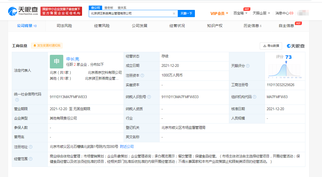Open the 自主信息 tab
This screenshot has width=322, height=177.
pyautogui.click(x=286, y=26)
